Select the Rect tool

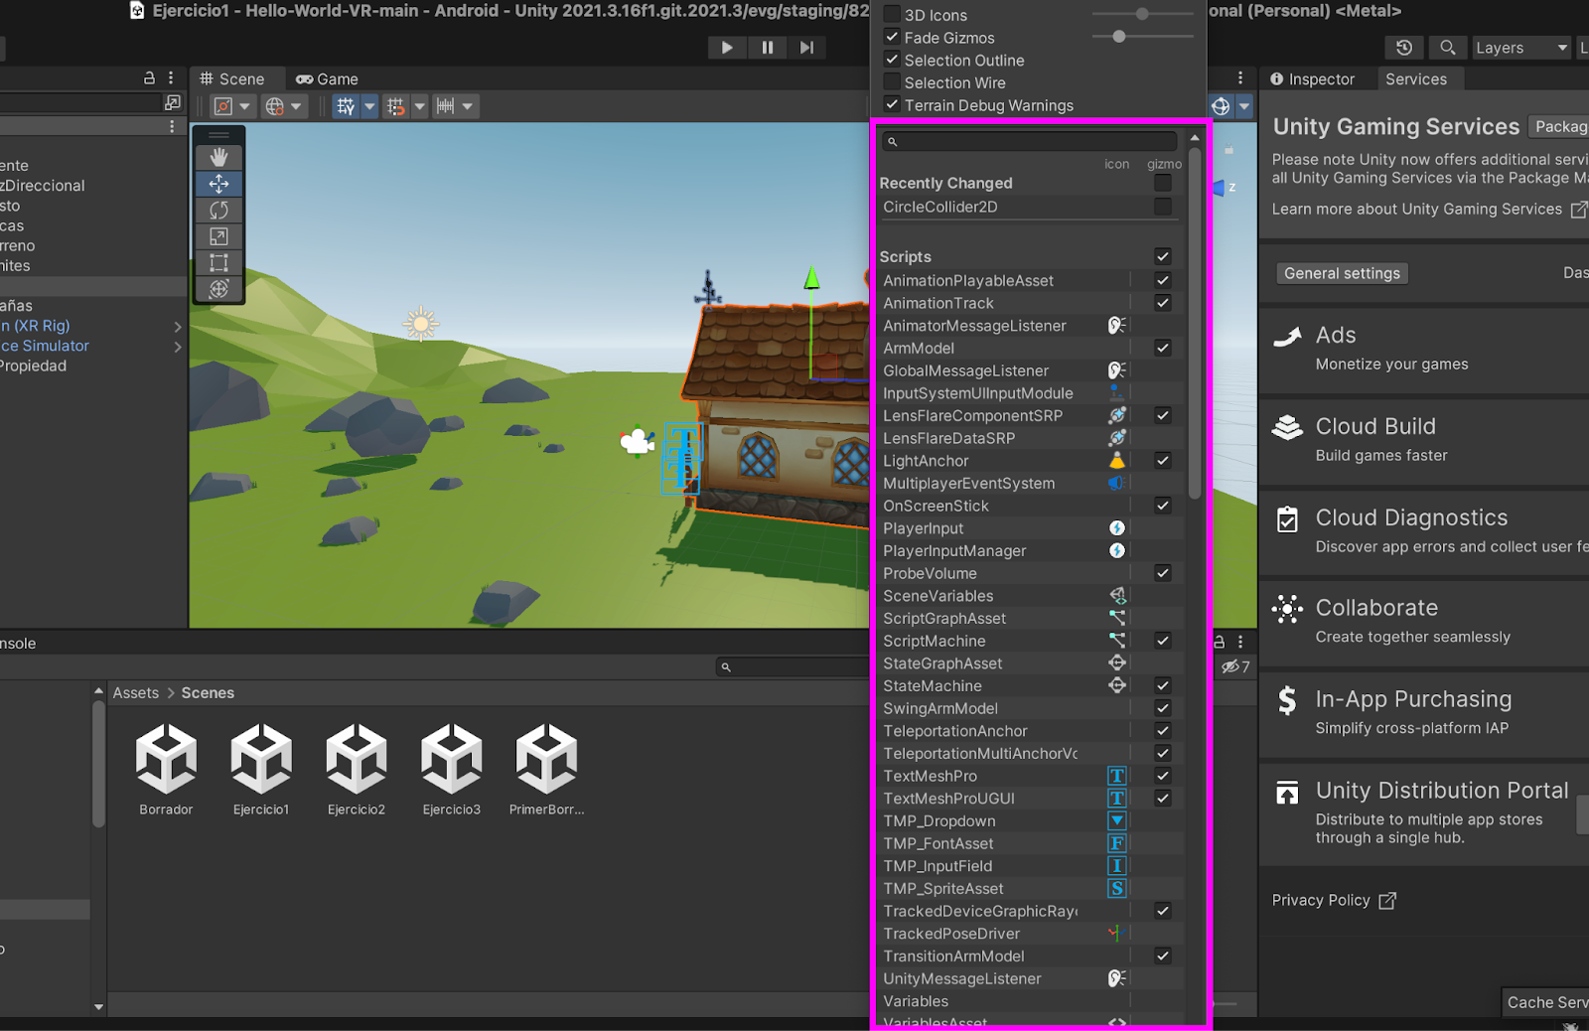coord(218,262)
